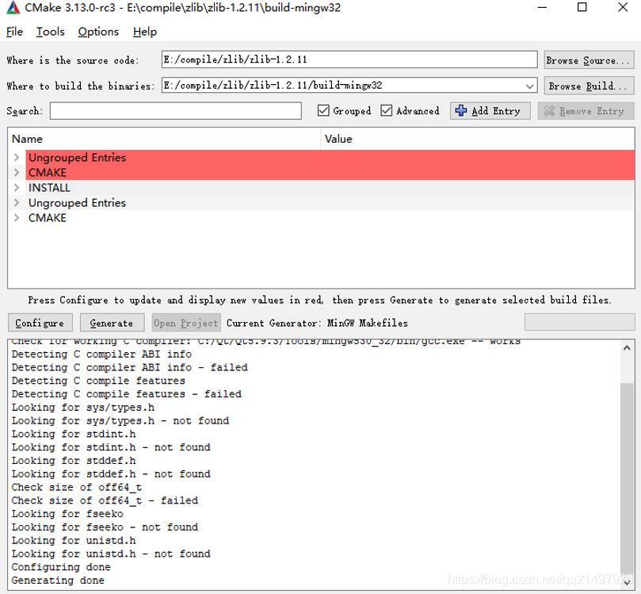Toggle the Advanced checkbox
Screen dimensions: 641x594
[387, 110]
